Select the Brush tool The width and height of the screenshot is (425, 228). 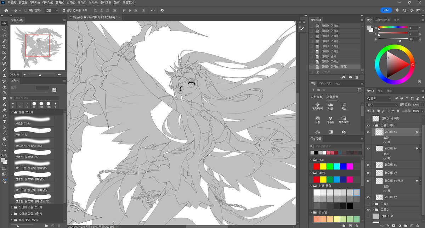click(x=4, y=69)
